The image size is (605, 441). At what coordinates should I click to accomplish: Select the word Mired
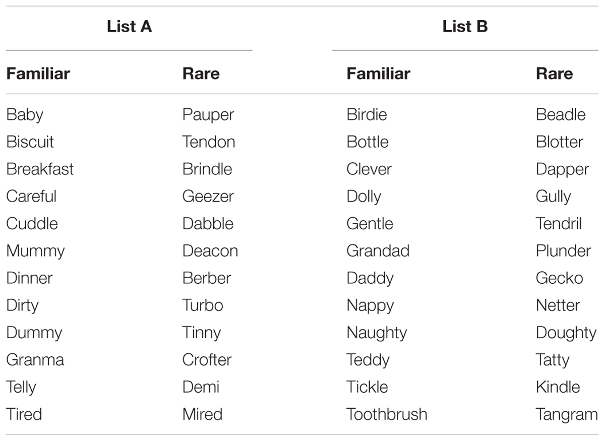point(202,414)
